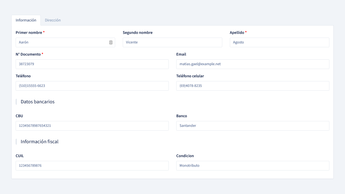Screen dimensions: 345x194
Task: Click the Segundo nombre input with Vicente
Action: [x=172, y=42]
